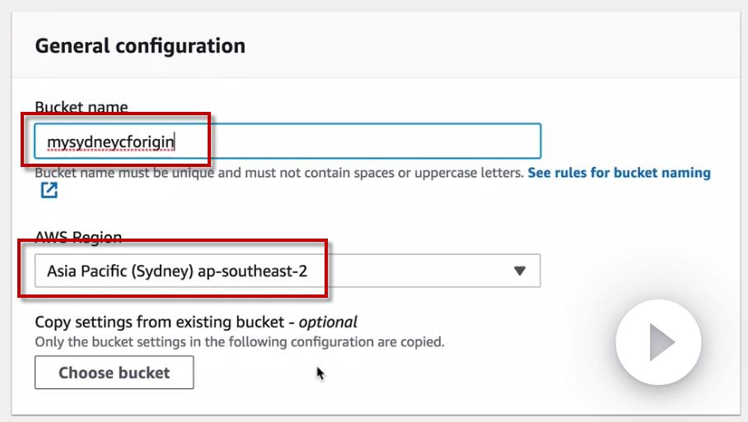Image resolution: width=748 pixels, height=422 pixels.
Task: Click inside the Bucket name input field
Action: [330, 141]
